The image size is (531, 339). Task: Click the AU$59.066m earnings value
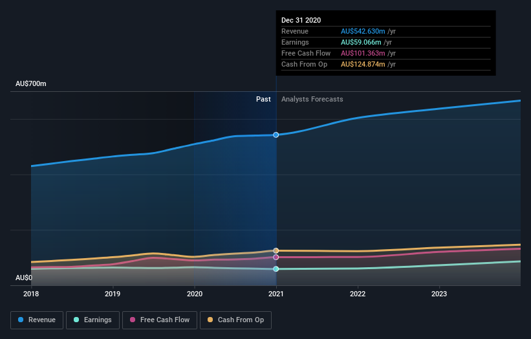361,42
